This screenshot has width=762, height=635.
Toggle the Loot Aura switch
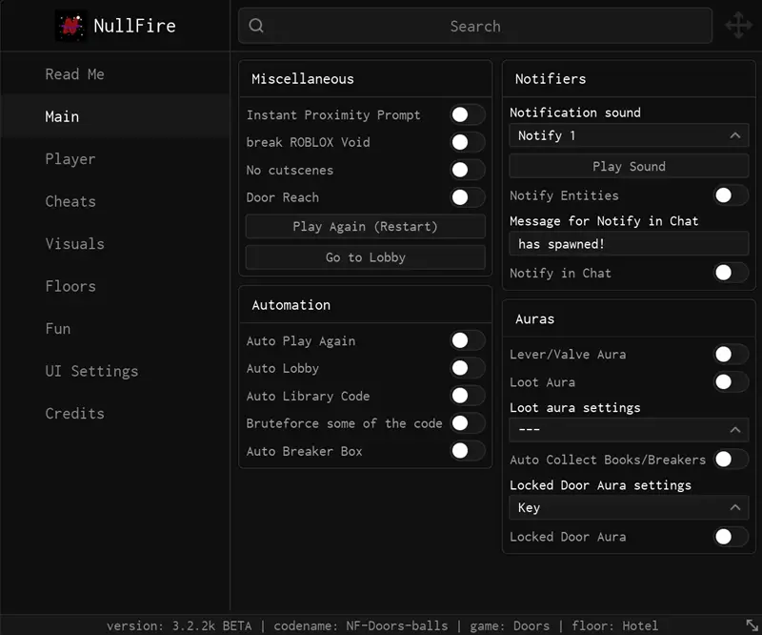731,382
